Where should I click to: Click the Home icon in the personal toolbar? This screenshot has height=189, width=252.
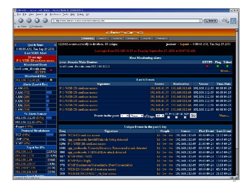(22, 27)
